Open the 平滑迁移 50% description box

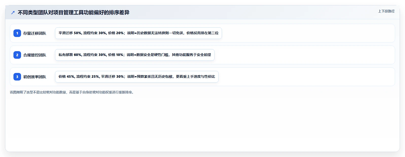click(x=138, y=33)
